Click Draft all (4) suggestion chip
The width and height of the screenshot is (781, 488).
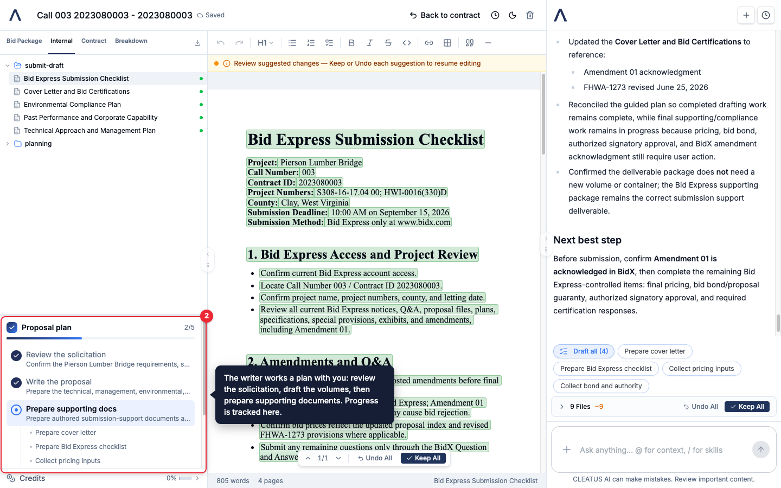[584, 351]
